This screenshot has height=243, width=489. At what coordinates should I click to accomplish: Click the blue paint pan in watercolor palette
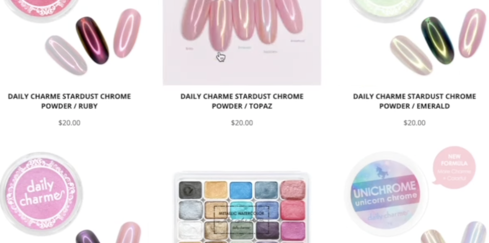(x=241, y=190)
